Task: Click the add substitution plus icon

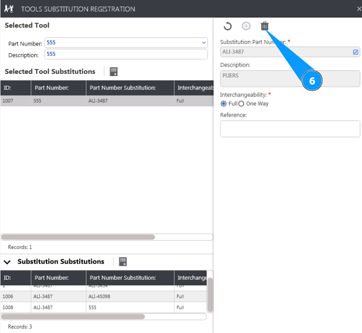Action: tap(246, 26)
